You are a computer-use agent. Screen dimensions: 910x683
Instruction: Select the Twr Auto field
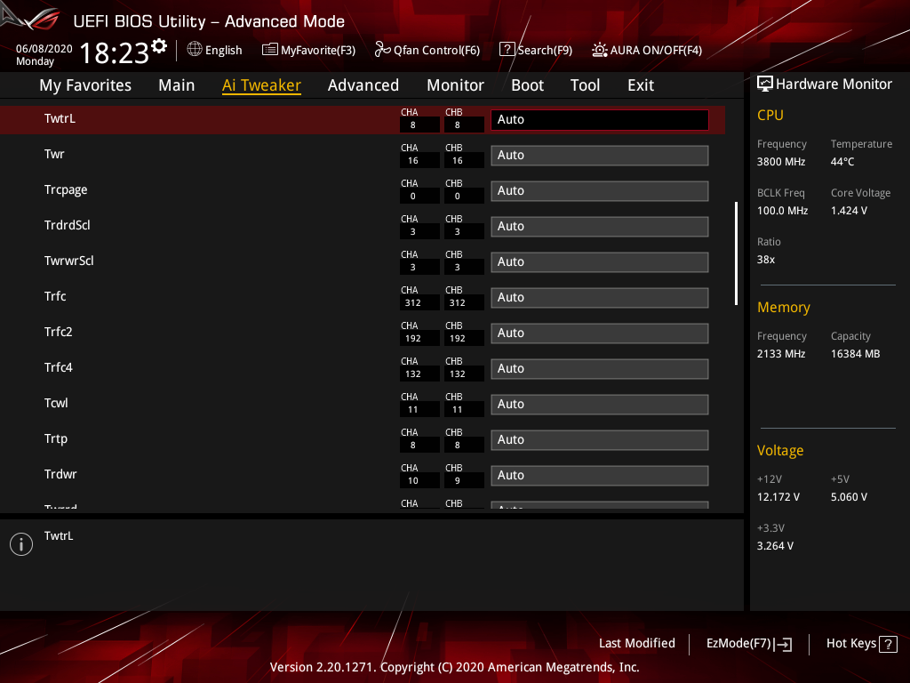tap(600, 155)
